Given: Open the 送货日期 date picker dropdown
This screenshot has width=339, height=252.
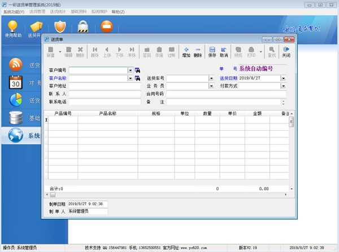Looking at the screenshot, I should 283,78.
